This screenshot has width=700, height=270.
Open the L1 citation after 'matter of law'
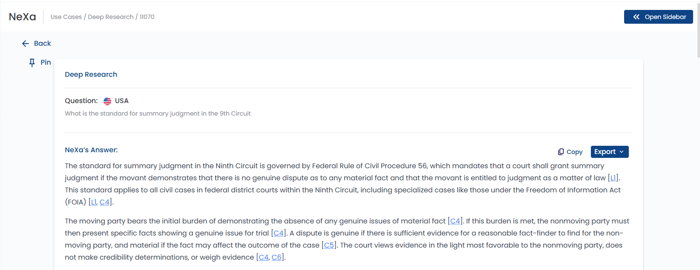613,178
